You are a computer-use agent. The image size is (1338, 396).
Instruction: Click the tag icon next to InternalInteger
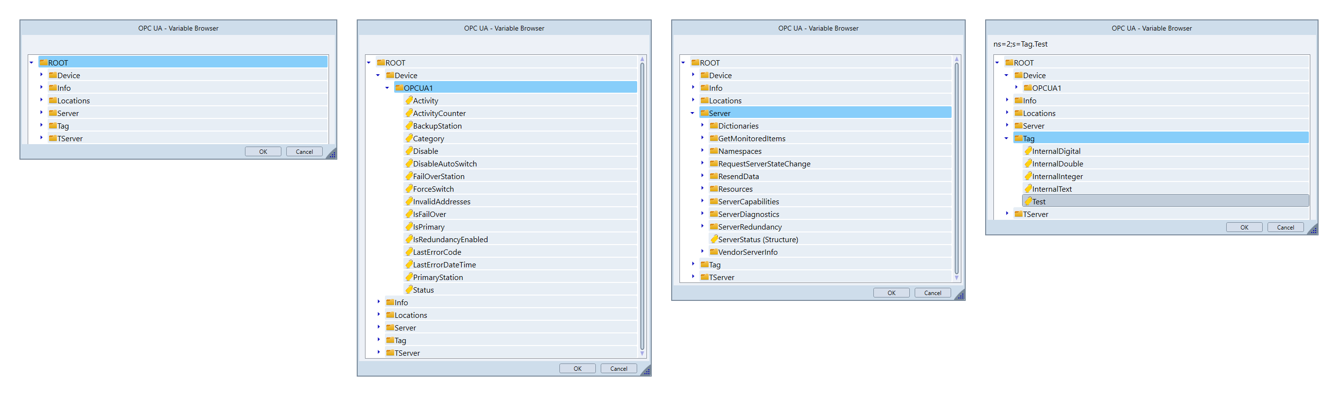[1028, 176]
